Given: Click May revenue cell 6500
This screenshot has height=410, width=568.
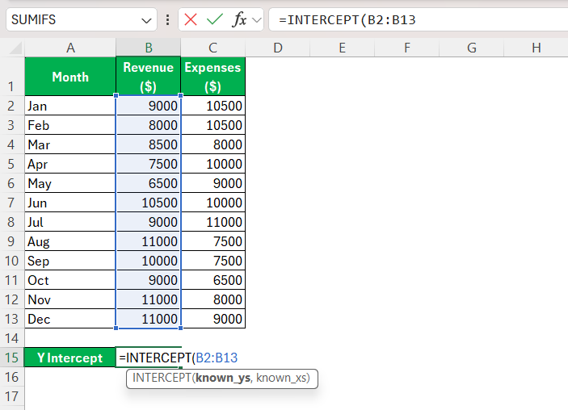Looking at the screenshot, I should 148,183.
